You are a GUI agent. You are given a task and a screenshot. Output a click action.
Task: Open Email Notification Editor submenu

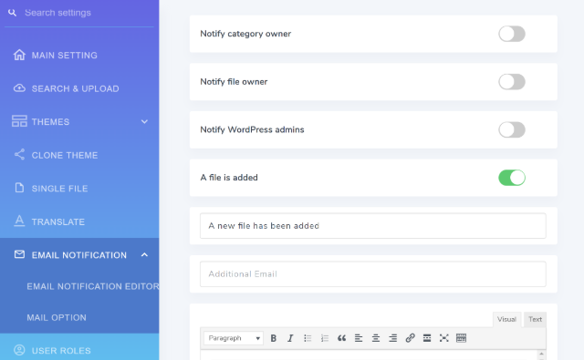click(x=93, y=286)
